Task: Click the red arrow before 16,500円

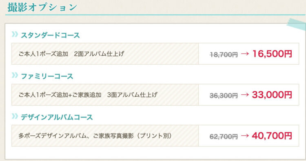Action: tap(245, 53)
